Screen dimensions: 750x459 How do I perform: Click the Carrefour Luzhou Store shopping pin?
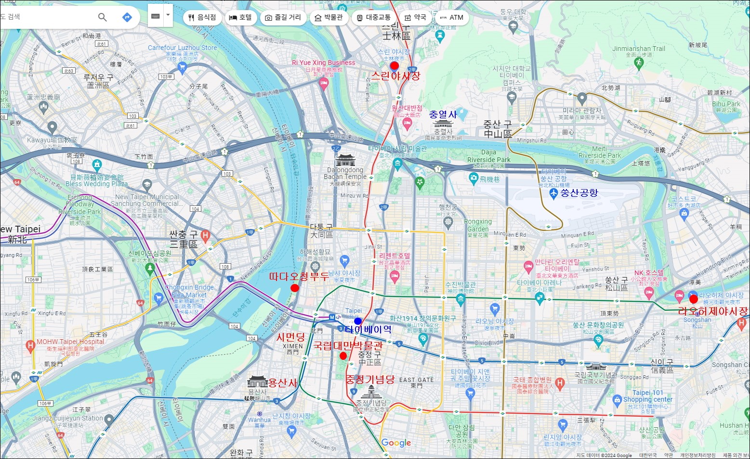pyautogui.click(x=182, y=68)
